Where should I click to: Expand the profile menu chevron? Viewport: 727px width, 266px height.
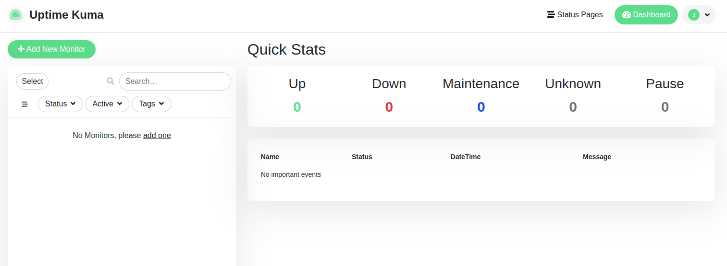pyautogui.click(x=707, y=15)
